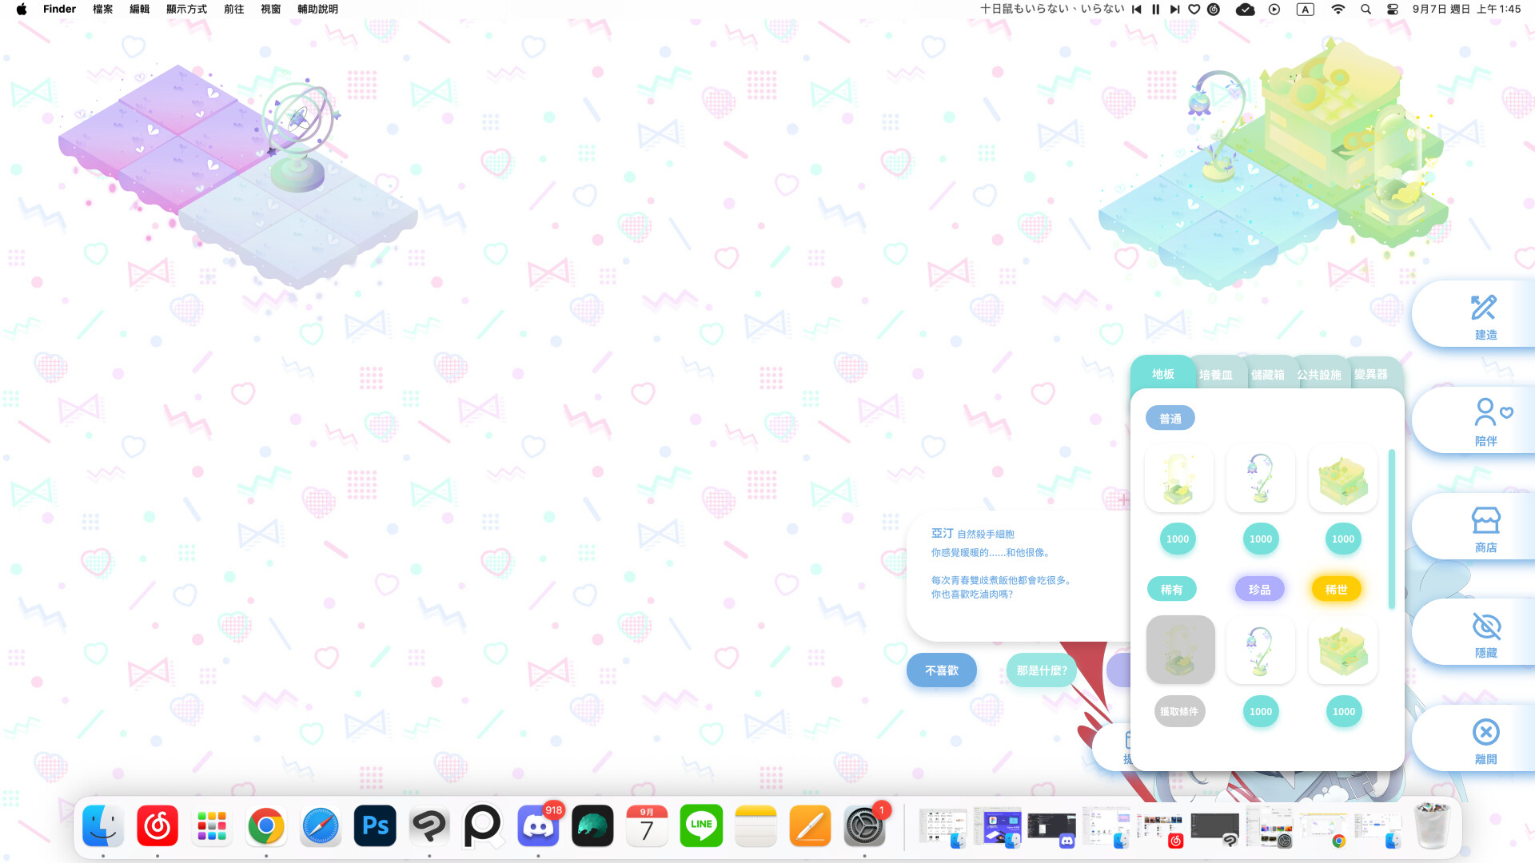Viewport: 1535px width, 863px height.
Task: Open the Wi-Fi menu in the menu bar
Action: (1337, 10)
